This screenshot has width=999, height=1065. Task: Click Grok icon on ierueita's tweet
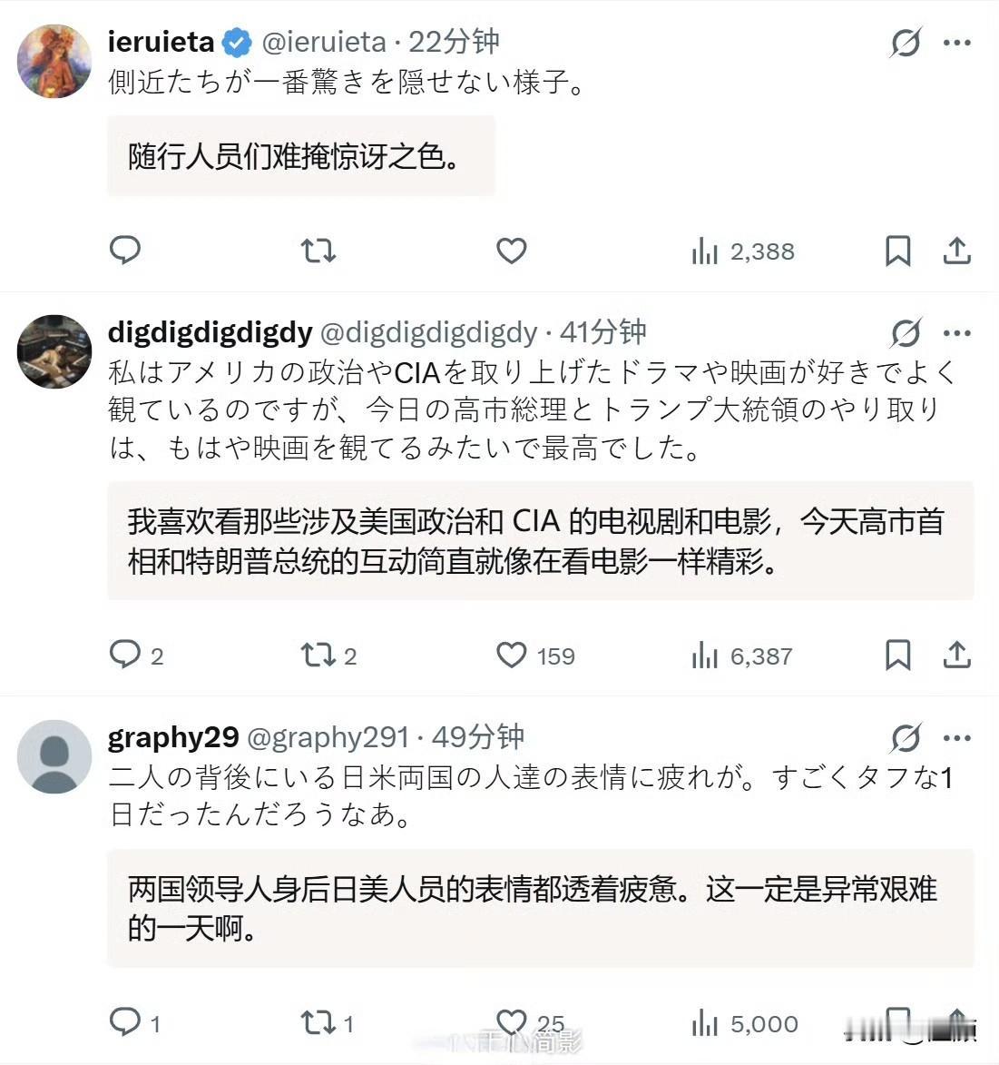pyautogui.click(x=906, y=43)
